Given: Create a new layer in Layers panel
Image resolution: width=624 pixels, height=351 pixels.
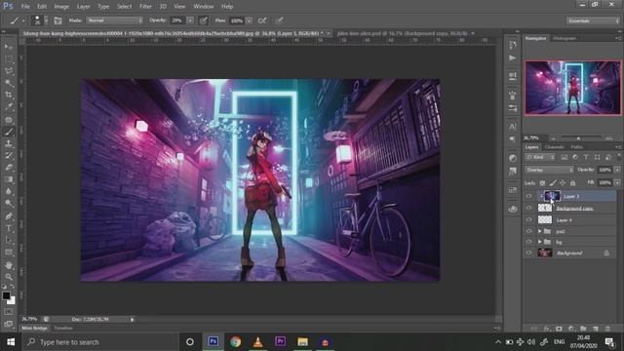Looking at the screenshot, I should (x=596, y=329).
